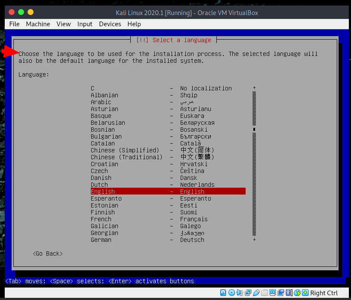Select Croatian from the language list
351x300 pixels.
[168, 164]
